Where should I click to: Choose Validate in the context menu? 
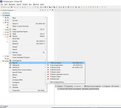pyautogui.click(x=28, y=87)
